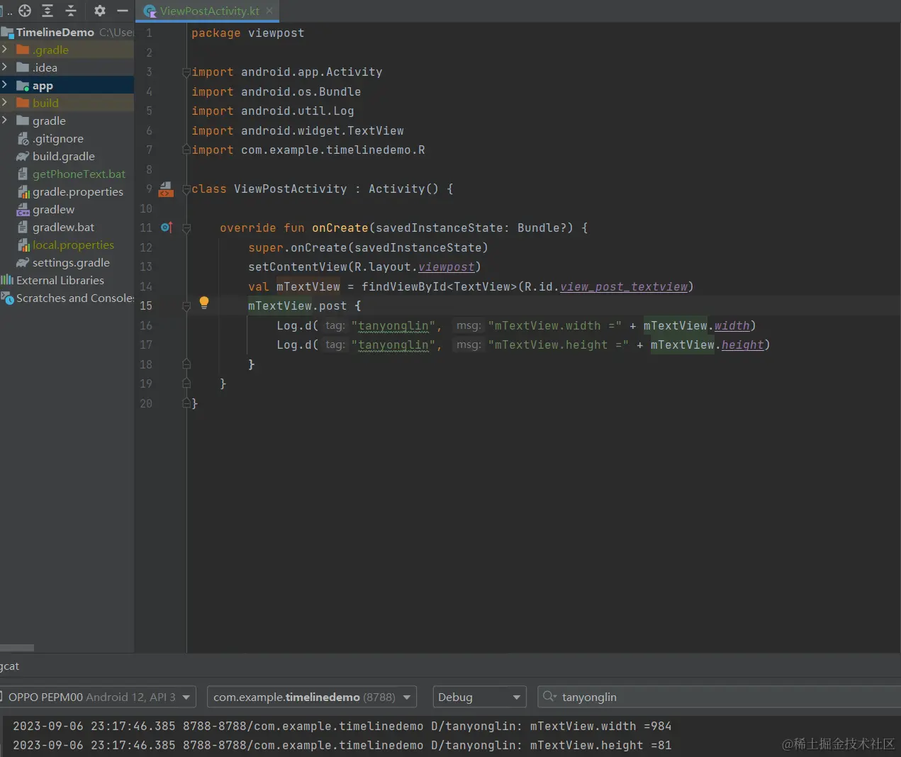The width and height of the screenshot is (901, 757).
Task: Expand the app module folder
Action: click(x=5, y=85)
